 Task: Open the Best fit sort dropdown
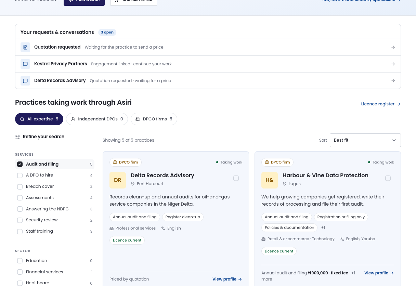pos(365,140)
